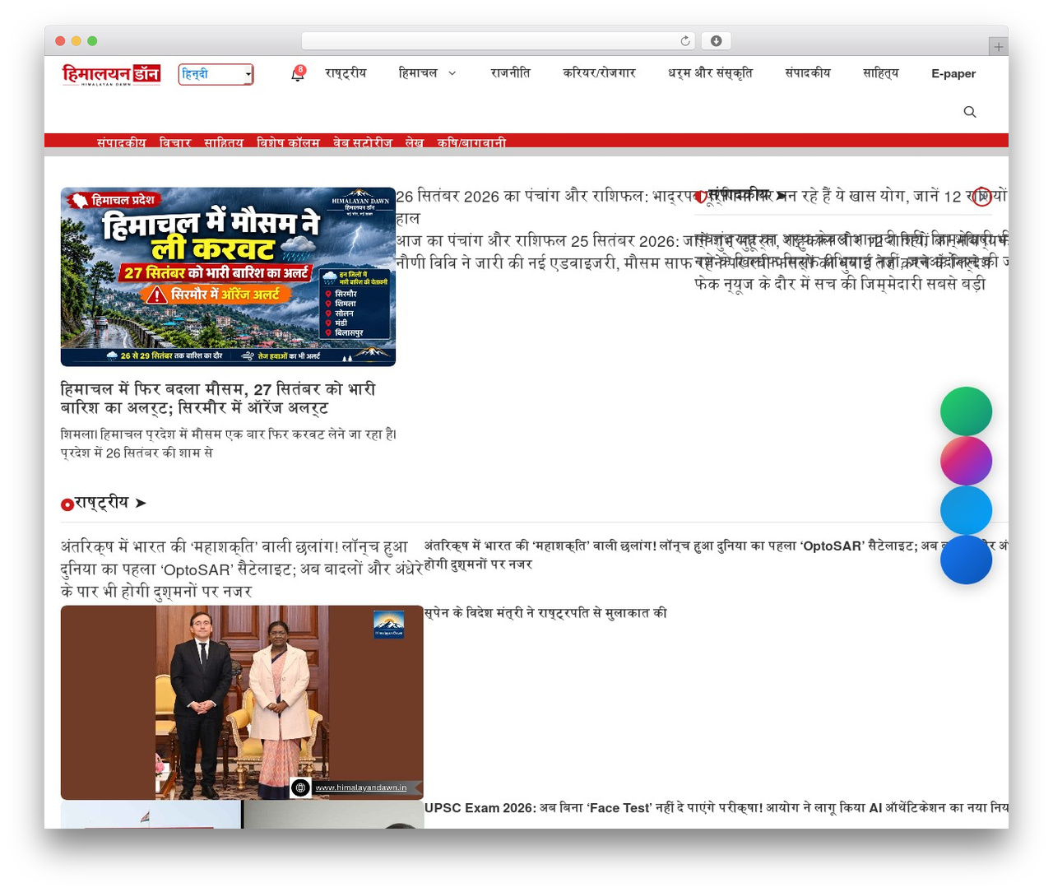Open राष्ट्रीय in the top navigation

346,73
